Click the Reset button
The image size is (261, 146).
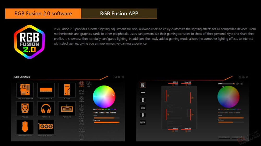(x=237, y=137)
